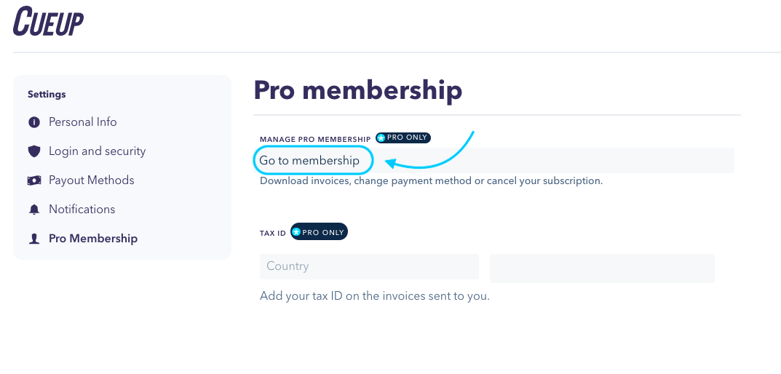Open Login and security settings
Viewport: 781px width, 374px height.
pos(97,151)
